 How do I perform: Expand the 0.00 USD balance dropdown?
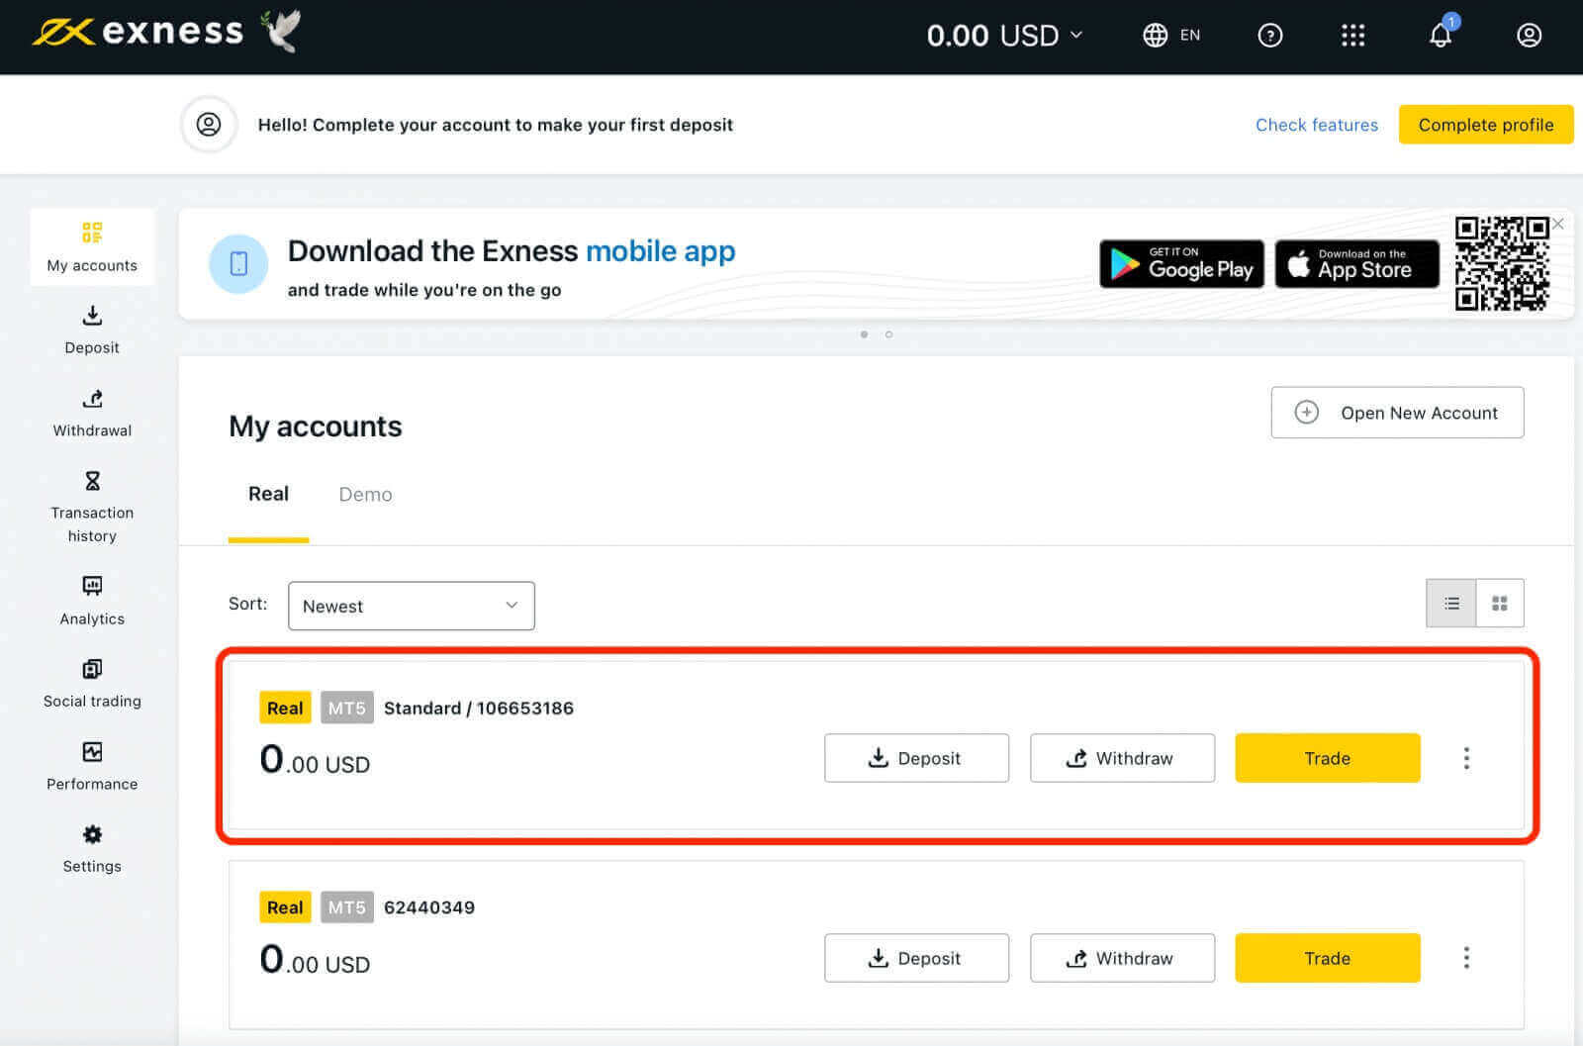tap(1004, 36)
